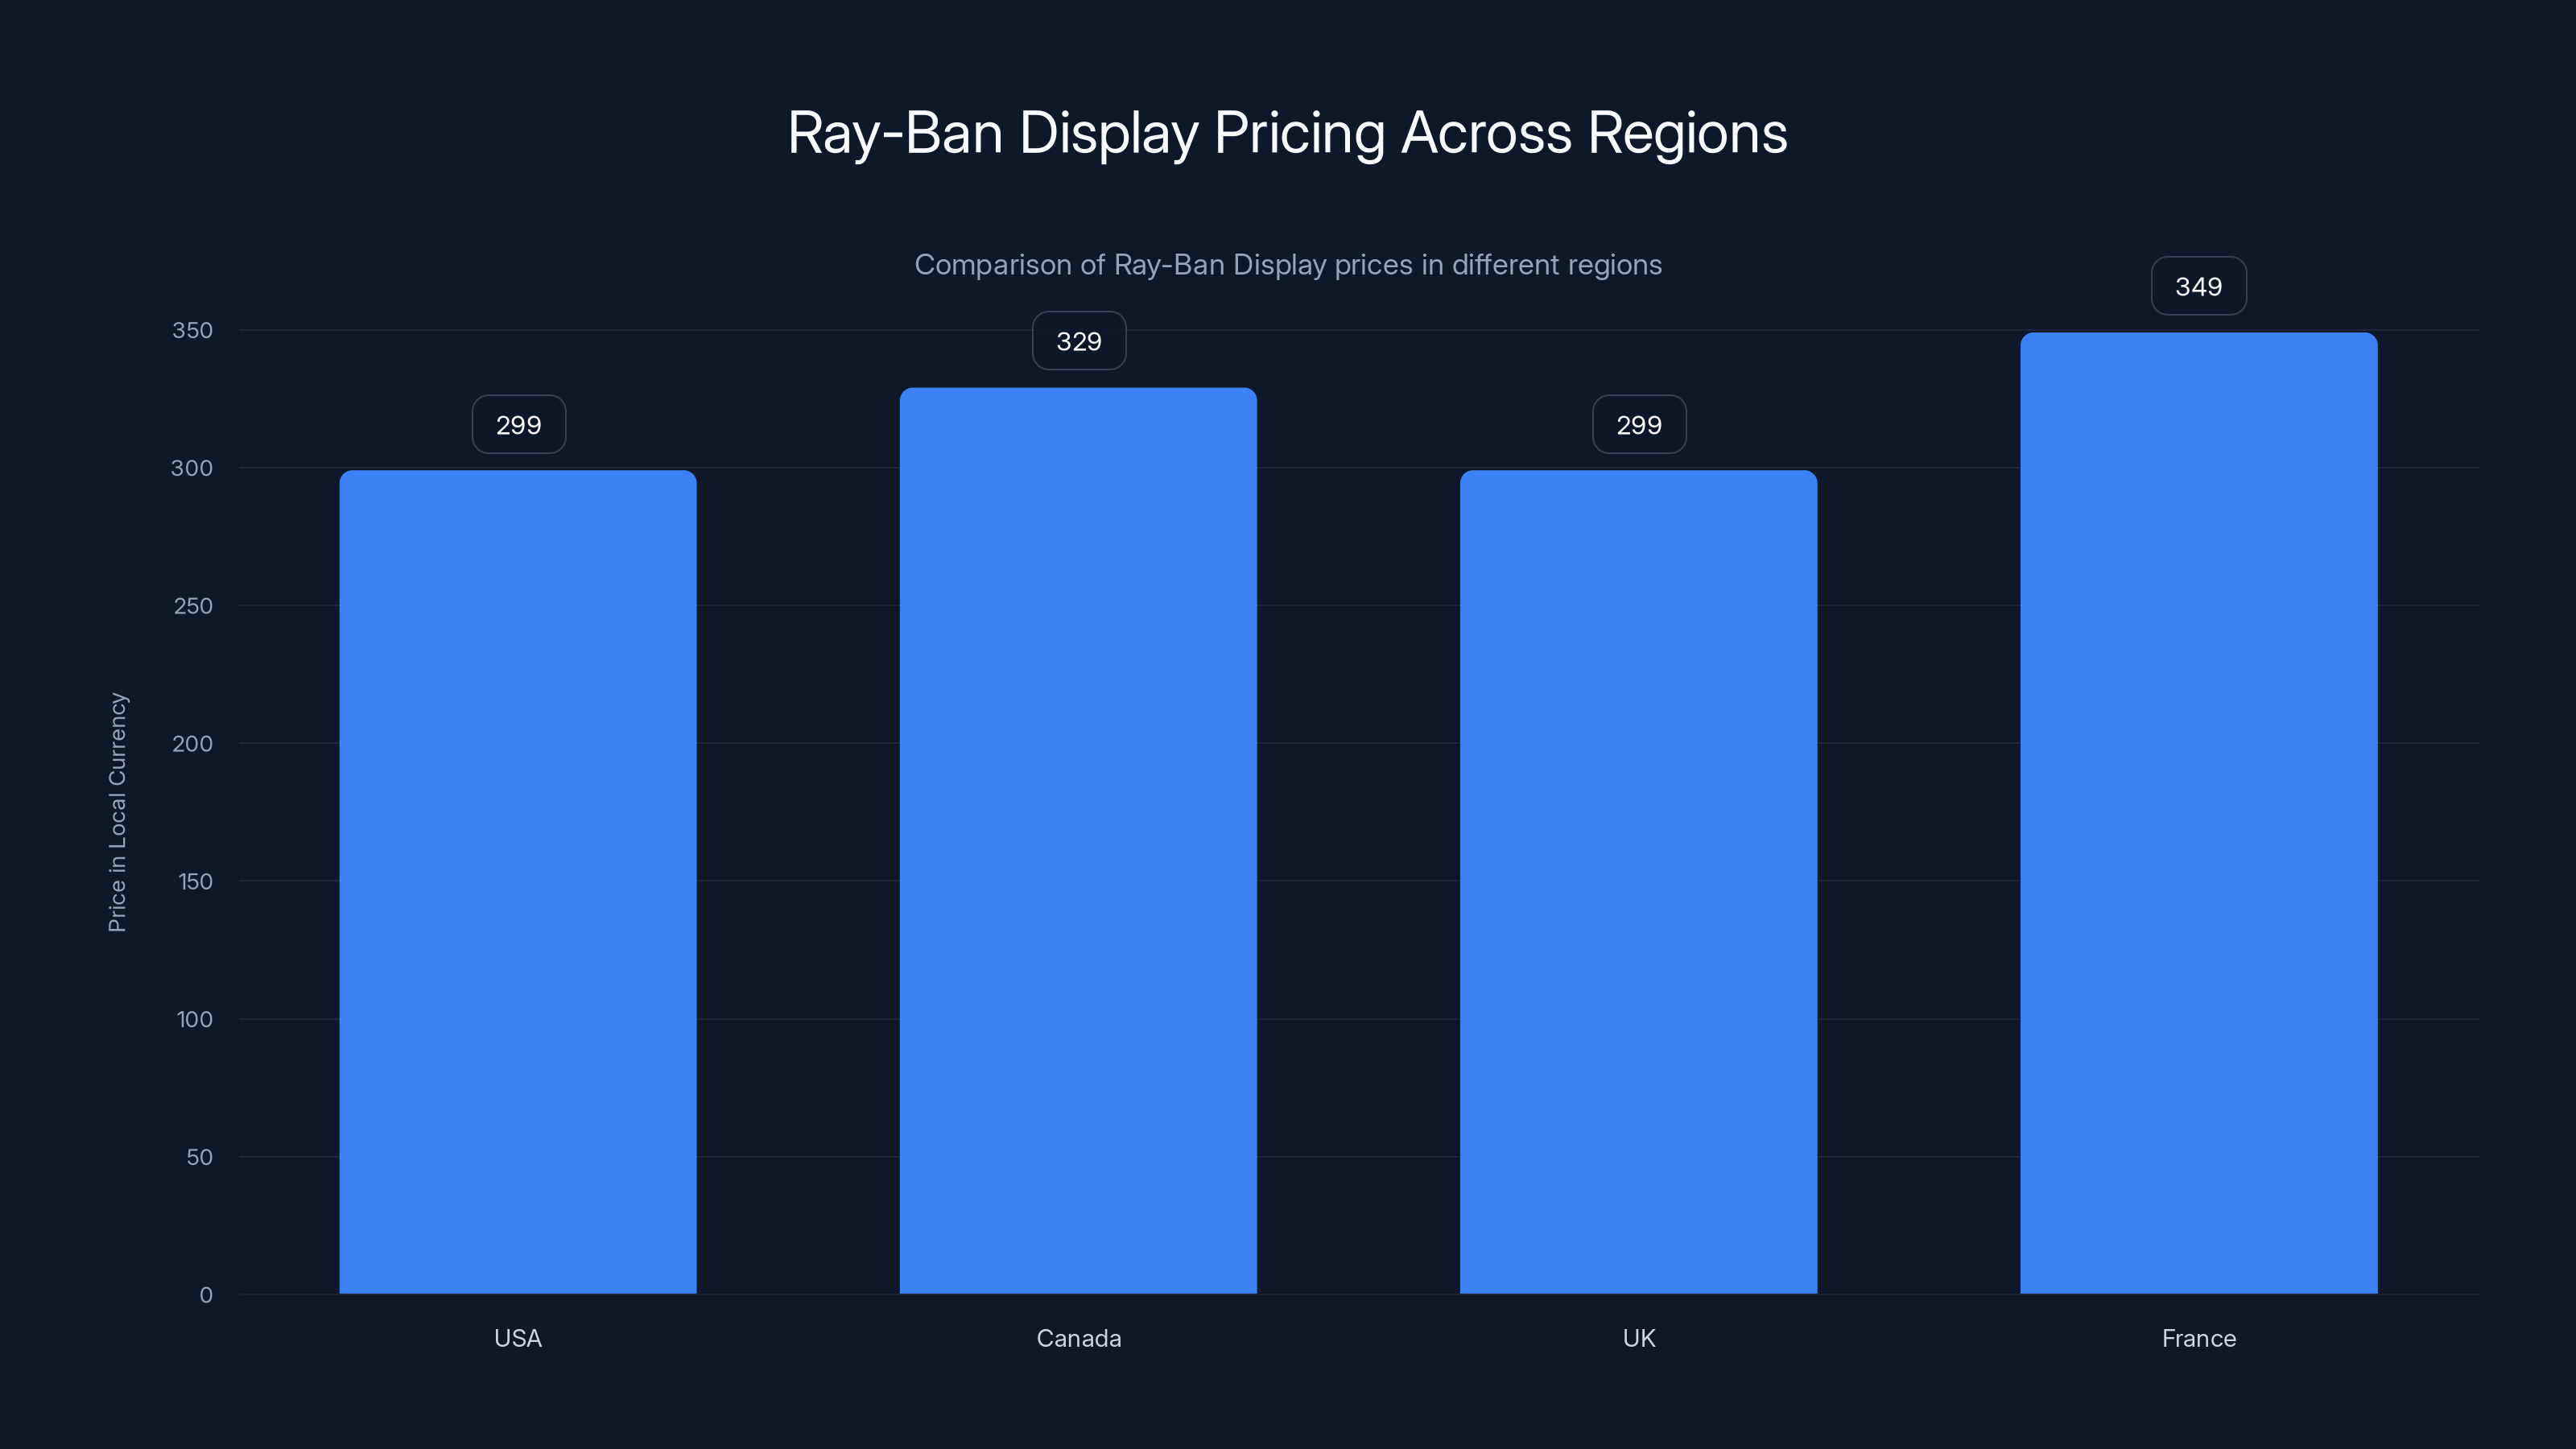Click the UK axis label
The image size is (2576, 1449).
click(x=1638, y=1338)
